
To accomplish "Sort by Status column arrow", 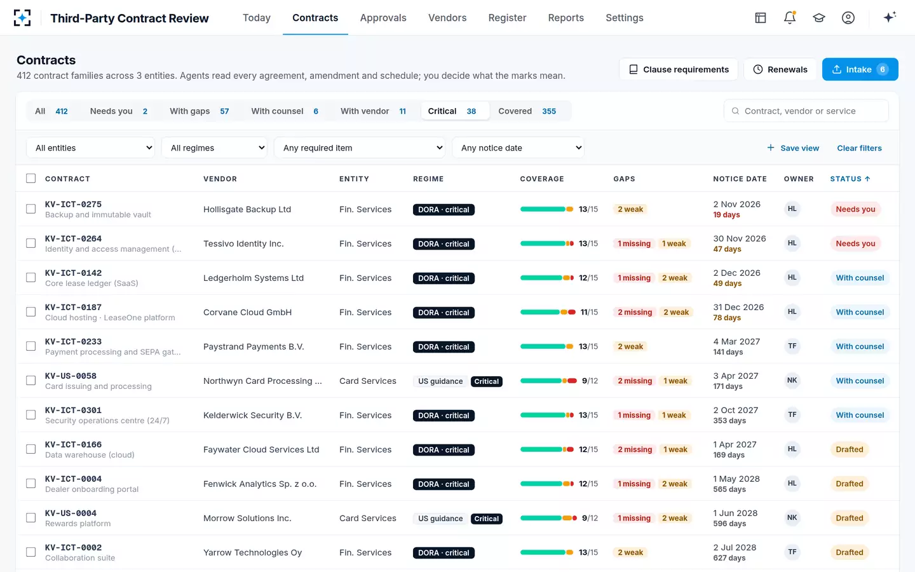I will [x=867, y=179].
